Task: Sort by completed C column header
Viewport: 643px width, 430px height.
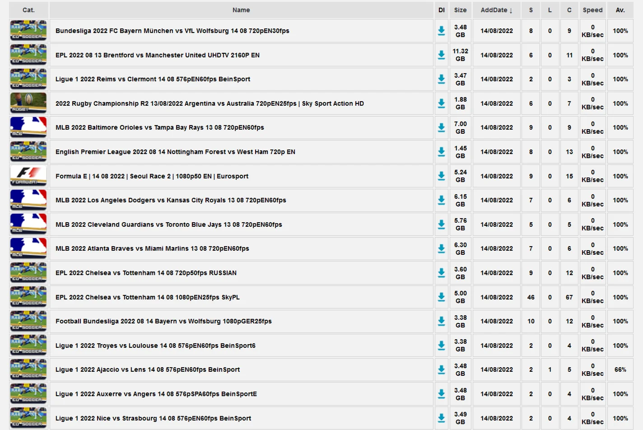Action: (x=569, y=10)
